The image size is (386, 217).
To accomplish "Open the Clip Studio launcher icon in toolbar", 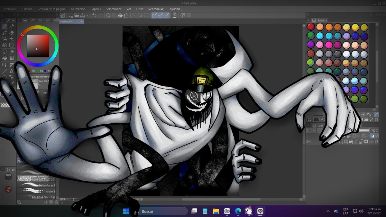I will [x=62, y=15].
